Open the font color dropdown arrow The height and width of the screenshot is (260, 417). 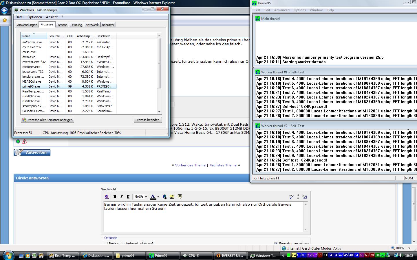tap(158, 197)
